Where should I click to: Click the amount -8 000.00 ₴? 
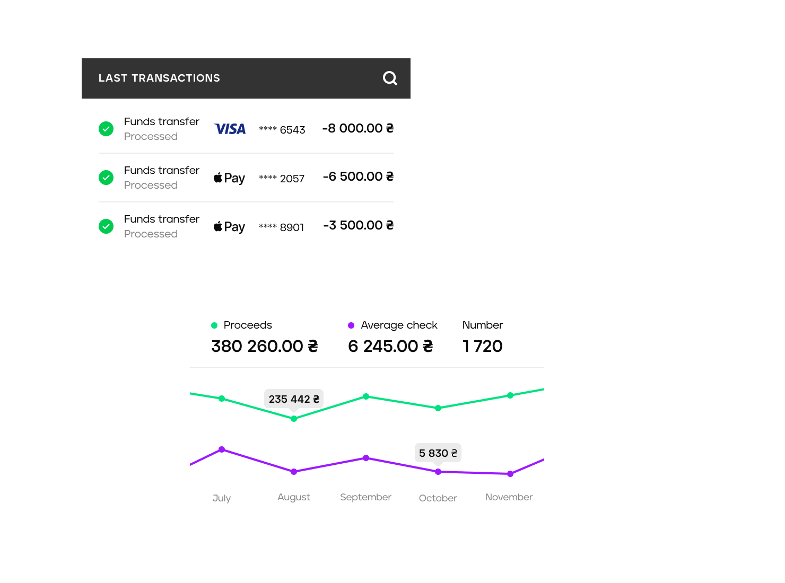point(358,128)
